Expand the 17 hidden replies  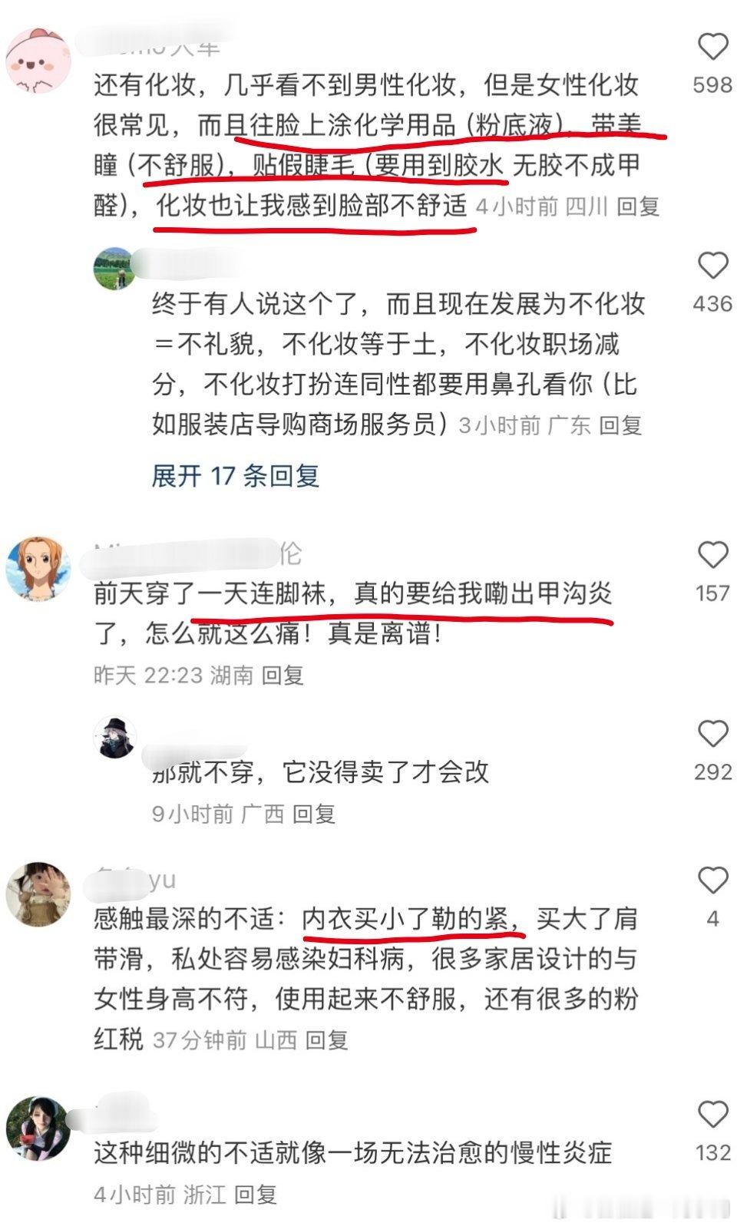(x=235, y=476)
